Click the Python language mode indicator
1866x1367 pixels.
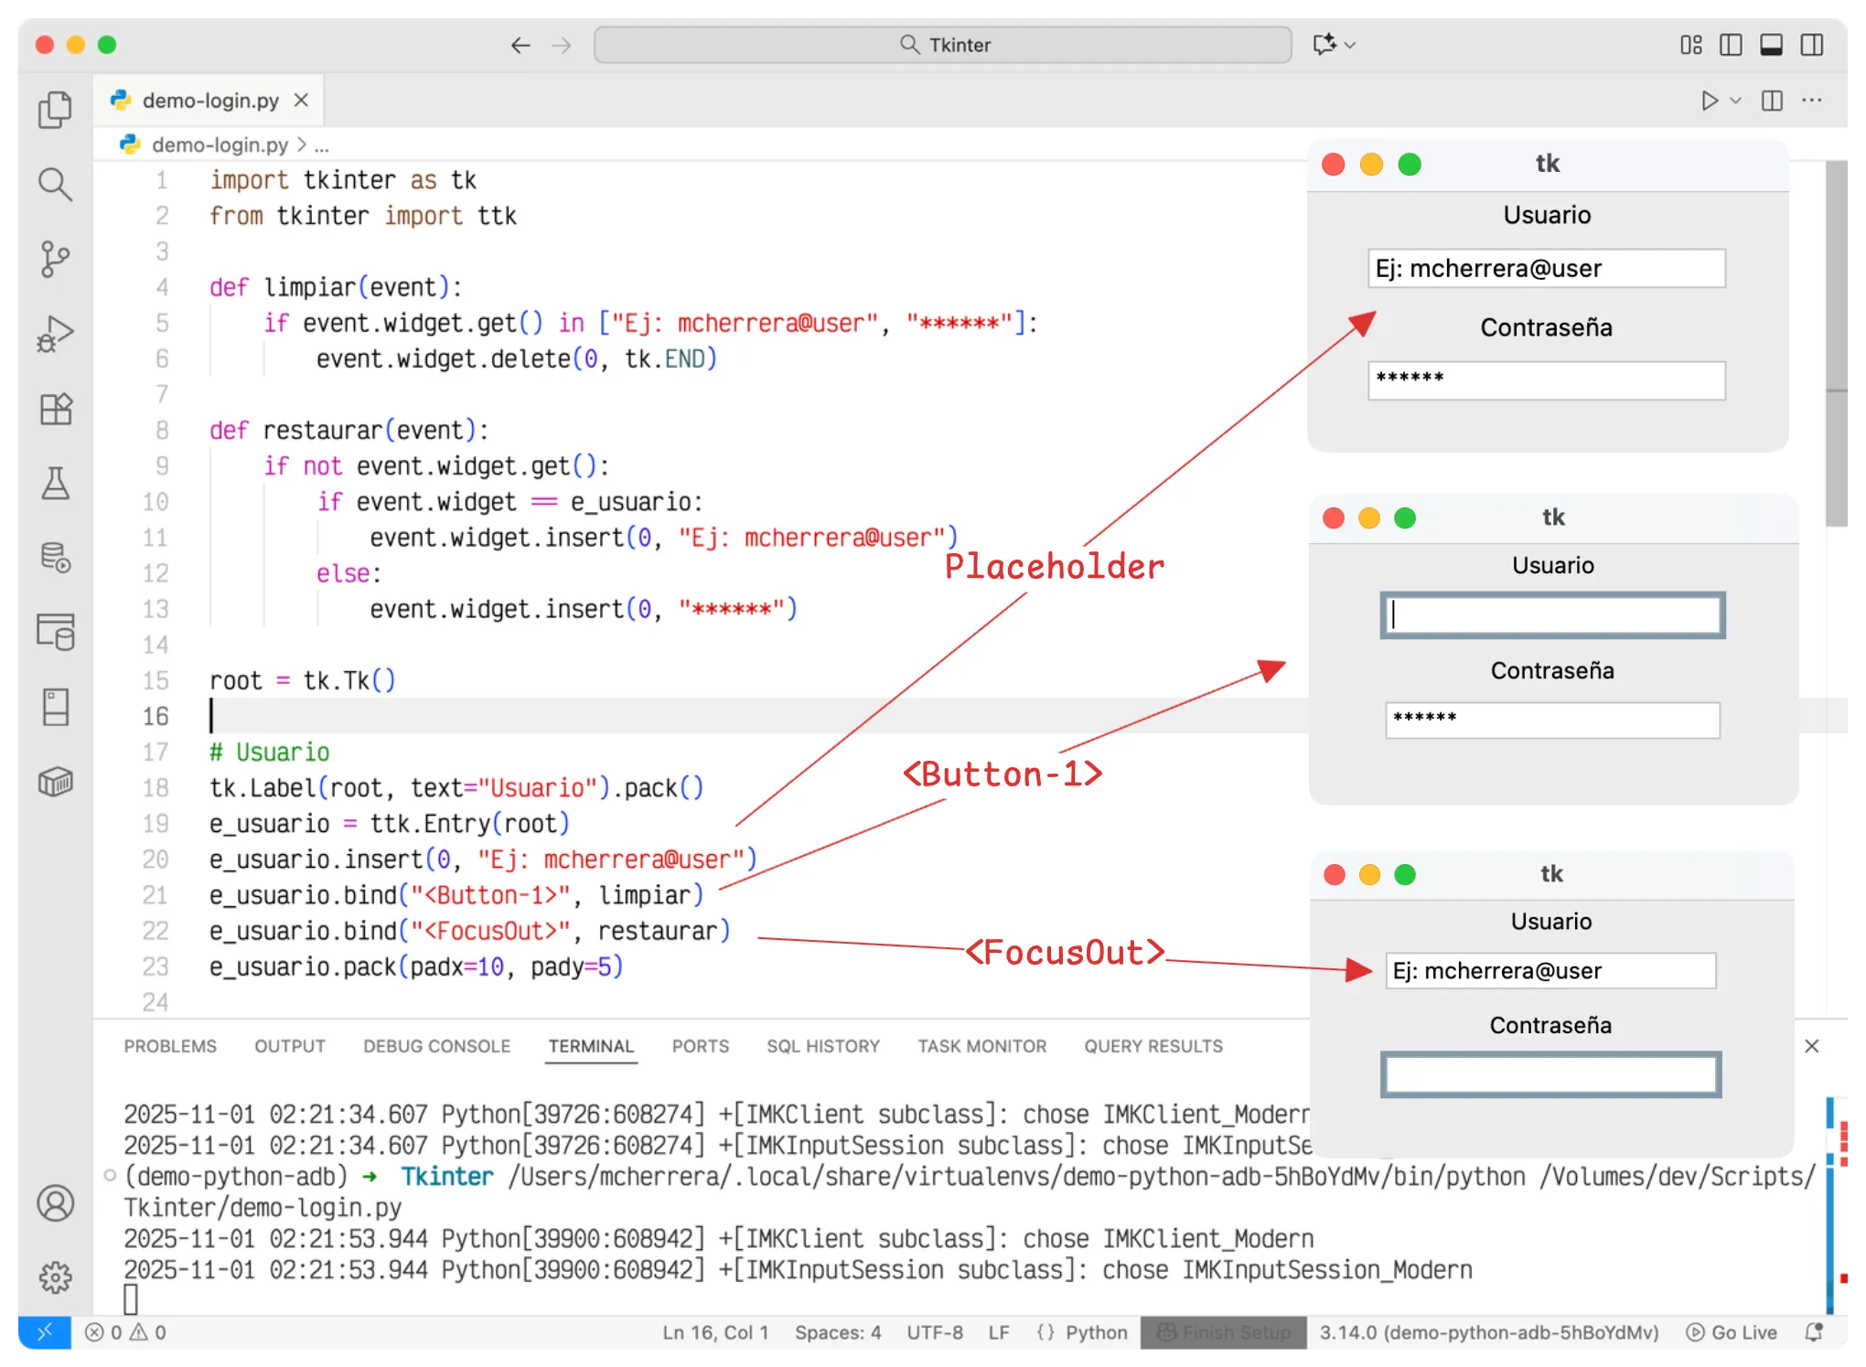[x=1095, y=1332]
